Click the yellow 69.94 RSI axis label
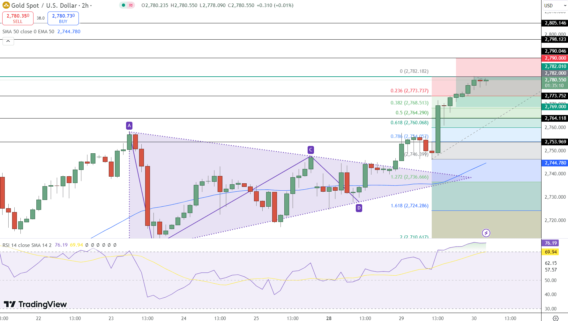Screen dimensions: 568x321 551,252
